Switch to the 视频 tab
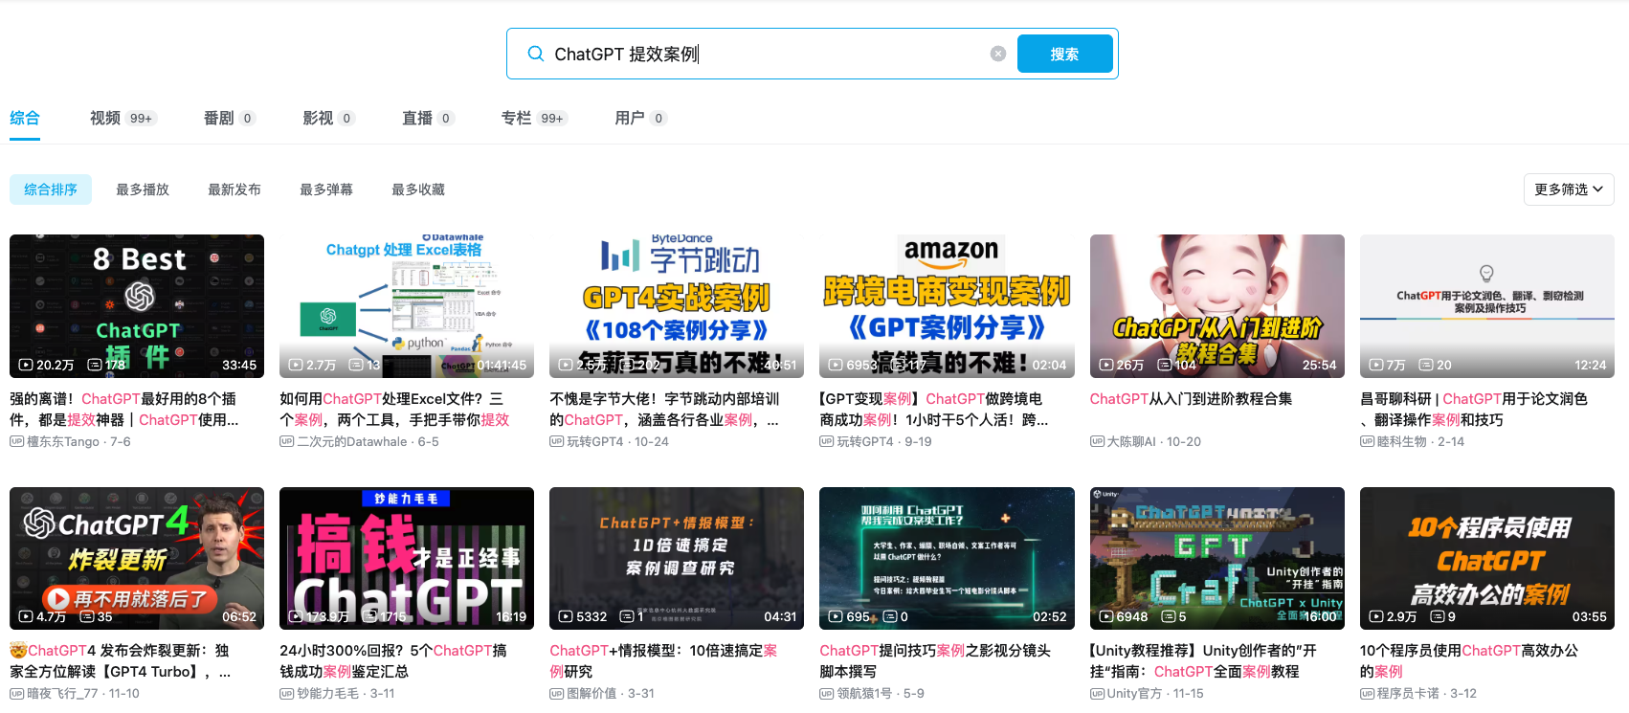This screenshot has width=1629, height=713. click(123, 118)
